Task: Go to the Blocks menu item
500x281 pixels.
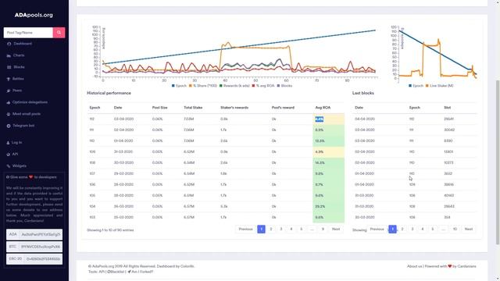Action: 19,67
